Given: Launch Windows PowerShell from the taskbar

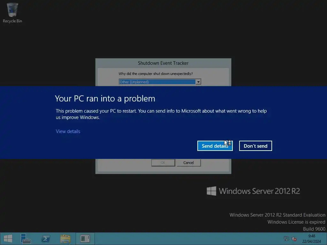Looking at the screenshot, I should (x=46, y=239).
